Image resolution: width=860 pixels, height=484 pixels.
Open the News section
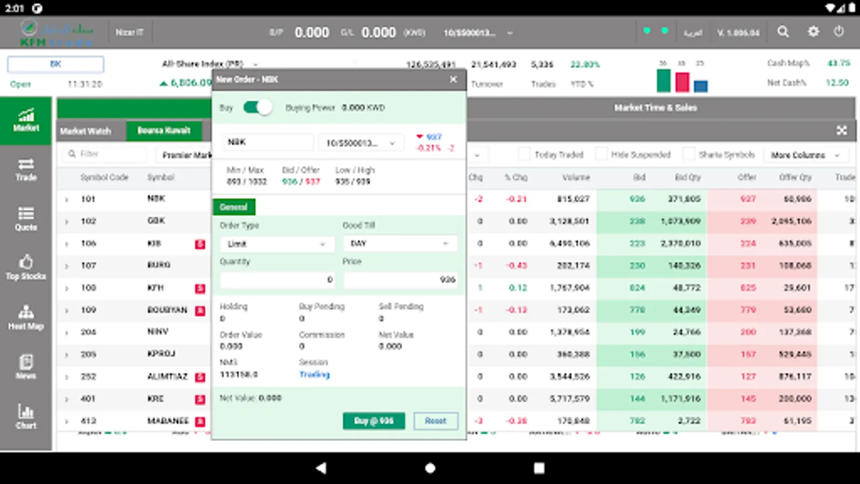26,367
